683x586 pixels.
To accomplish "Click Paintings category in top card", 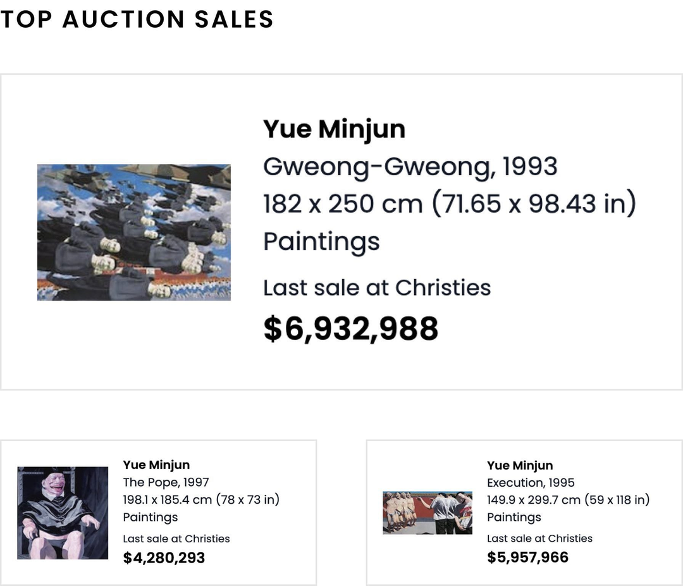I will [321, 242].
